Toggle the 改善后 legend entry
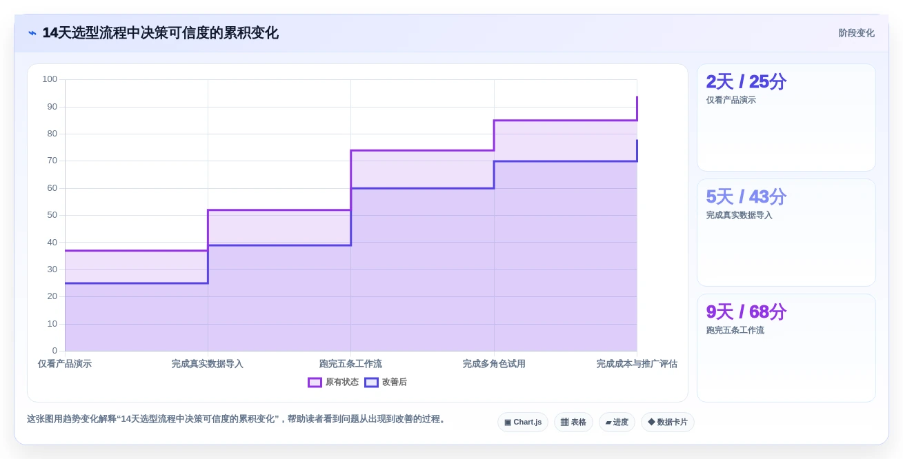This screenshot has width=903, height=459. pyautogui.click(x=386, y=382)
